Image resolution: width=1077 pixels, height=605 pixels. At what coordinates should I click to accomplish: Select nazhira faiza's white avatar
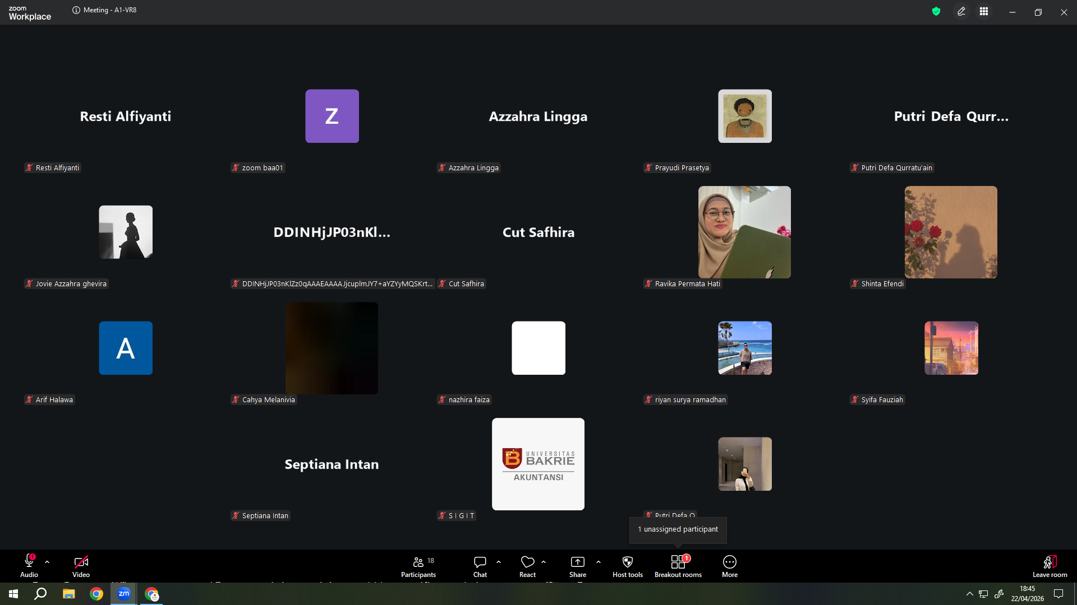click(538, 348)
